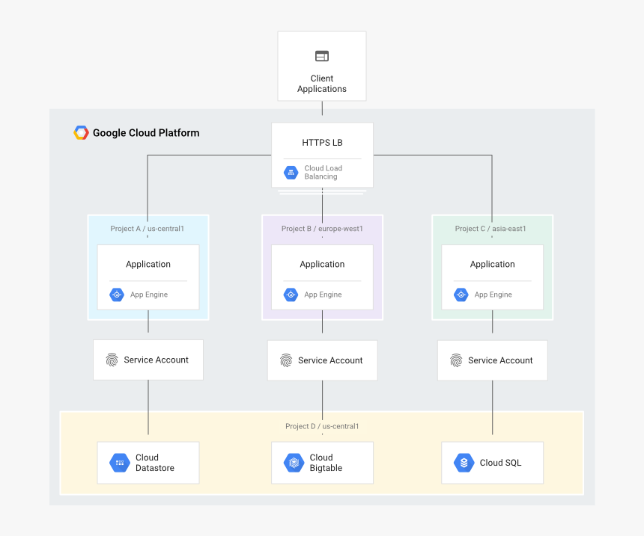The width and height of the screenshot is (644, 536).
Task: Click the Google Cloud Platform hexagon logo
Action: tap(81, 133)
